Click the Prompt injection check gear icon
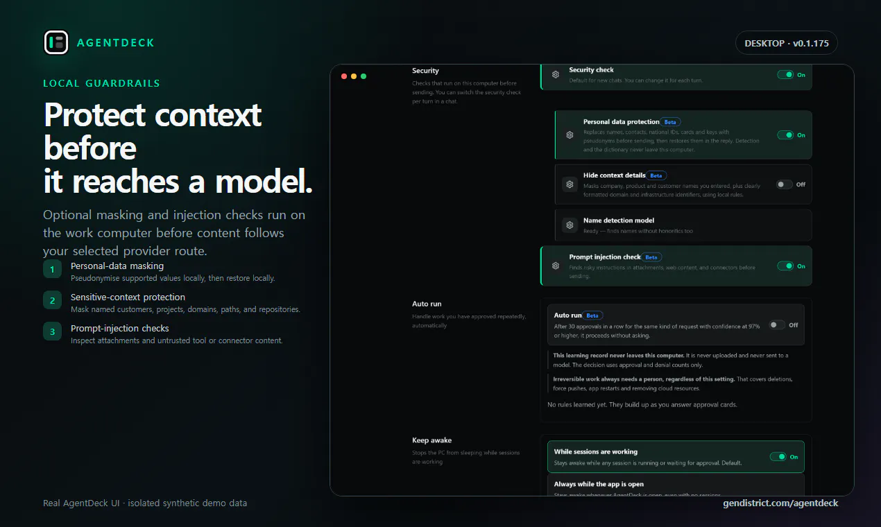Viewport: 881px width, 527px height. pyautogui.click(x=556, y=266)
